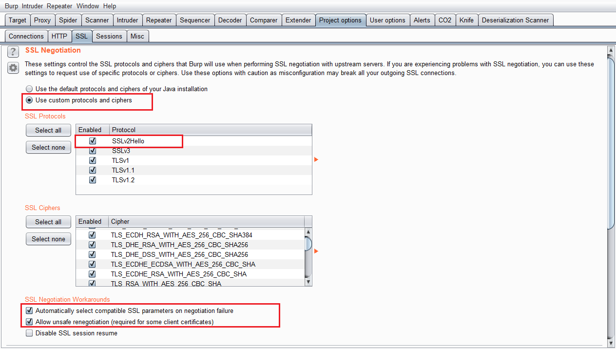Screen dimensions: 616x349
Task: Toggle the TLSv1.2 protocol checkbox
Action: [93, 180]
